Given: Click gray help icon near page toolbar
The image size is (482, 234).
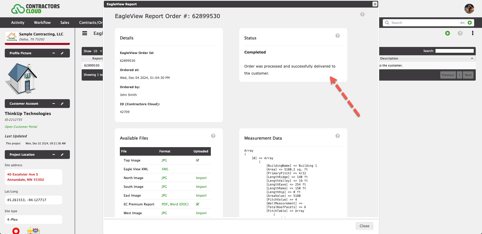Looking at the screenshot, I should point(460,33).
